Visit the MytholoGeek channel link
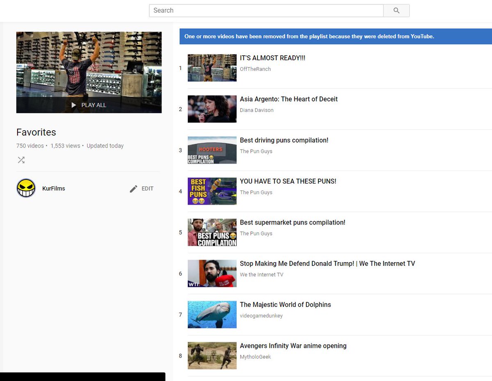The width and height of the screenshot is (492, 381). point(255,357)
